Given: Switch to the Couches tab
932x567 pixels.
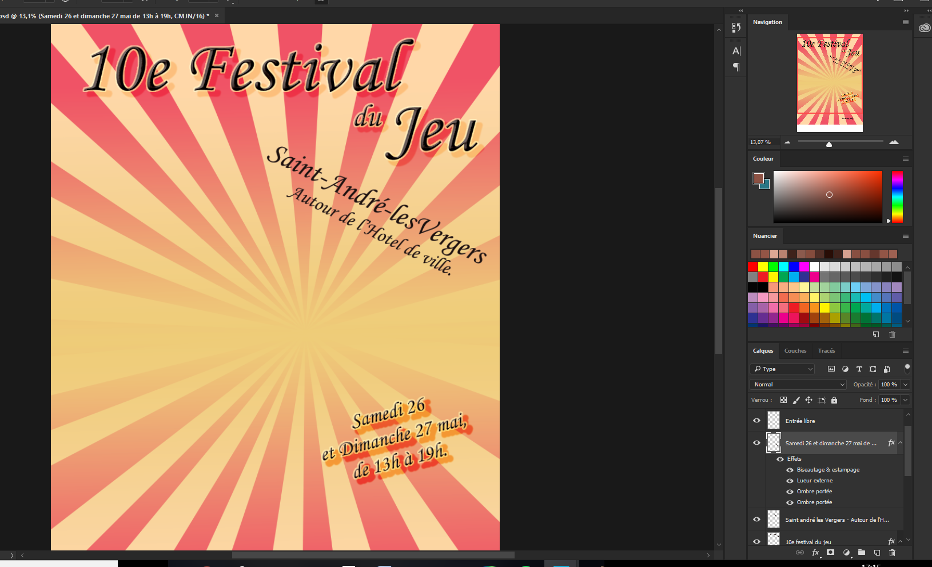Looking at the screenshot, I should (795, 350).
